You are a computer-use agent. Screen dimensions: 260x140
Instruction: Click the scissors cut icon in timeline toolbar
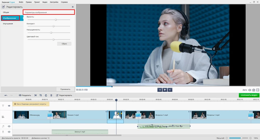36,95
